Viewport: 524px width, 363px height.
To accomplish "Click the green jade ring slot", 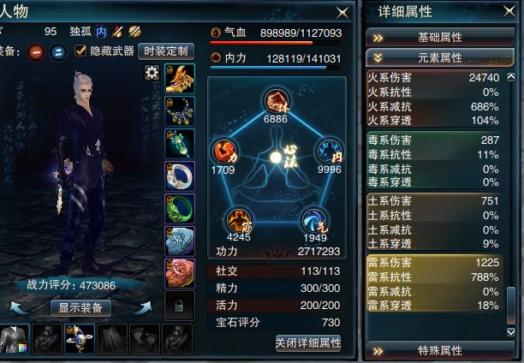I will pyautogui.click(x=180, y=209).
